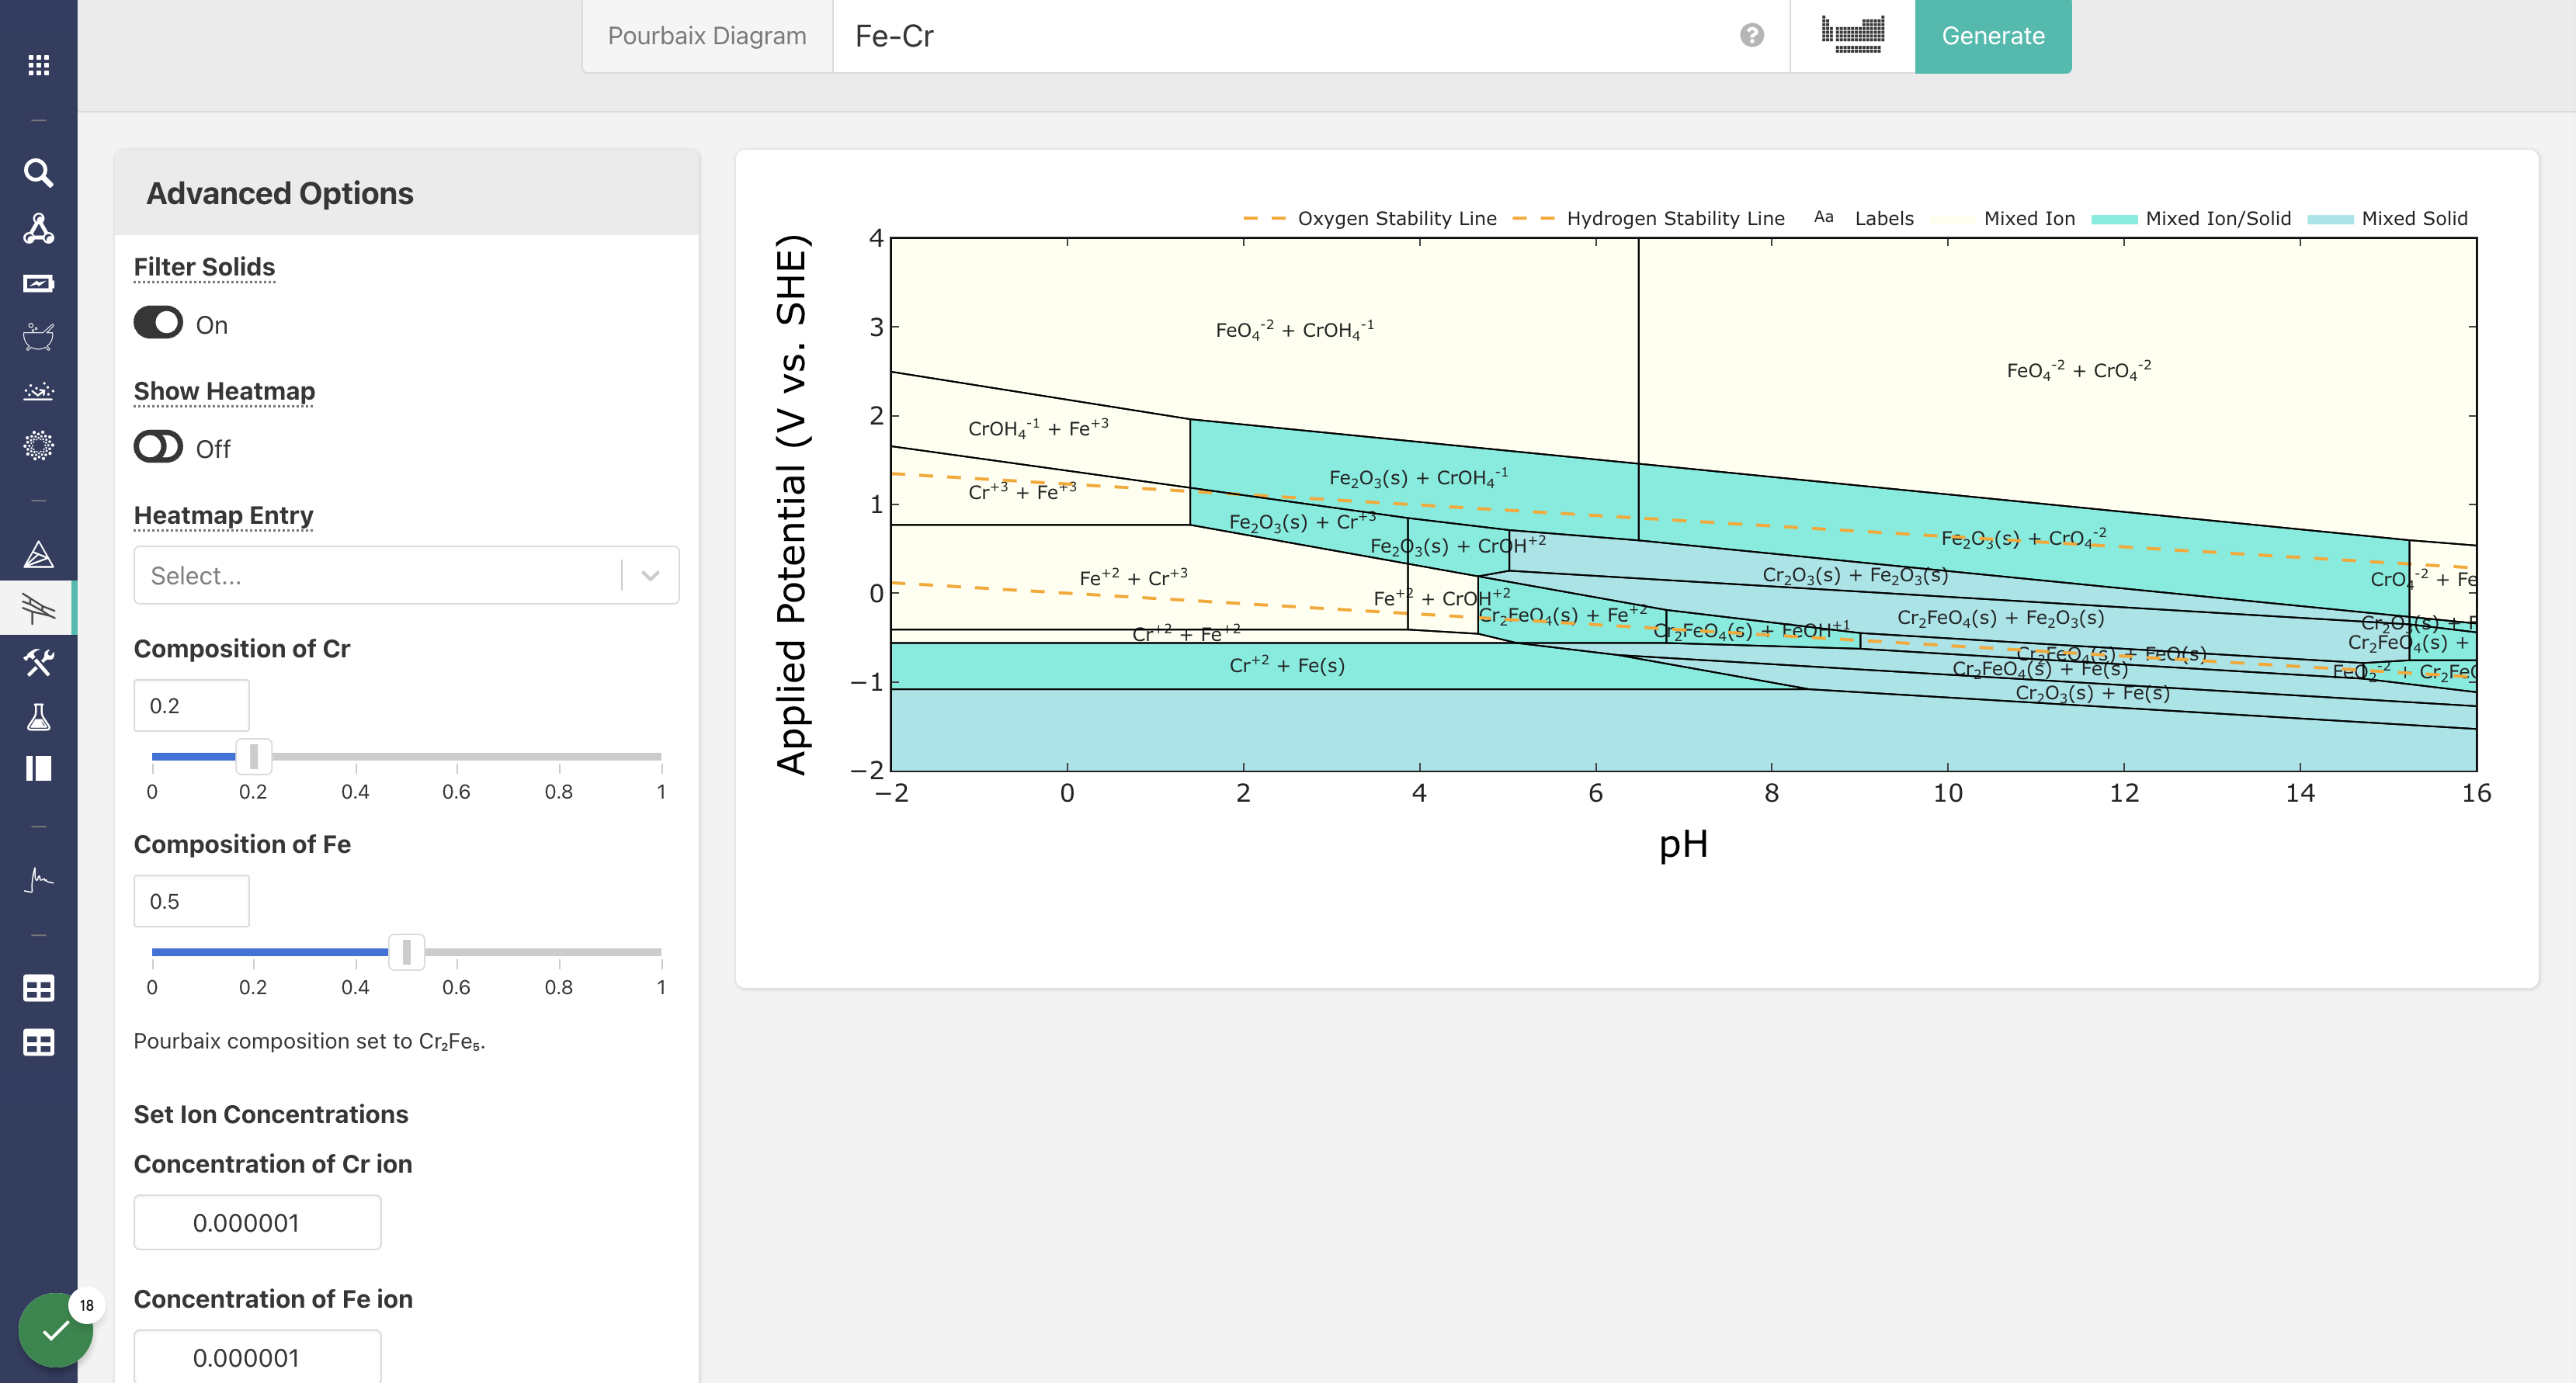Open the Heatmap Entry Select dropdown
2576x1383 pixels.
click(406, 575)
